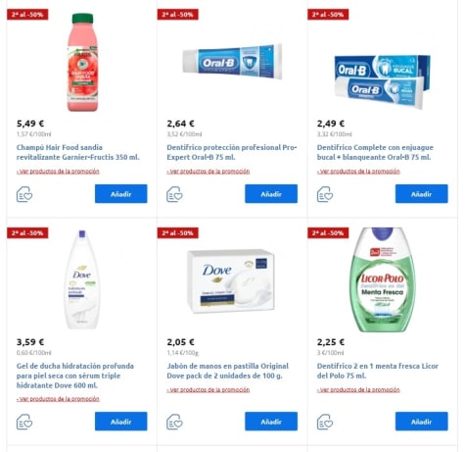465x452 pixels.
Task: Click Añadir under Dove soap bar pack
Action: pos(271,422)
